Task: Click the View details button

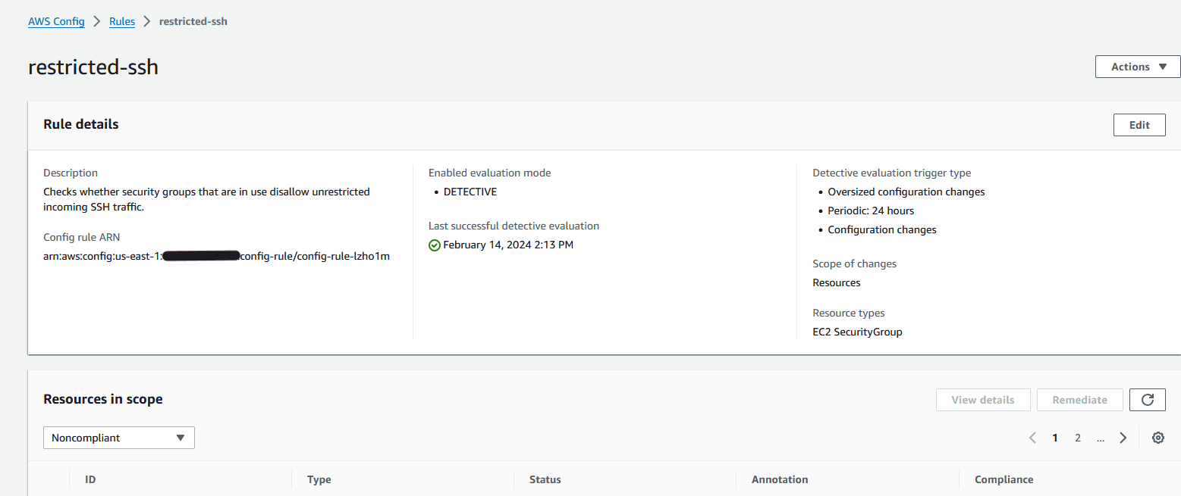Action: point(983,400)
